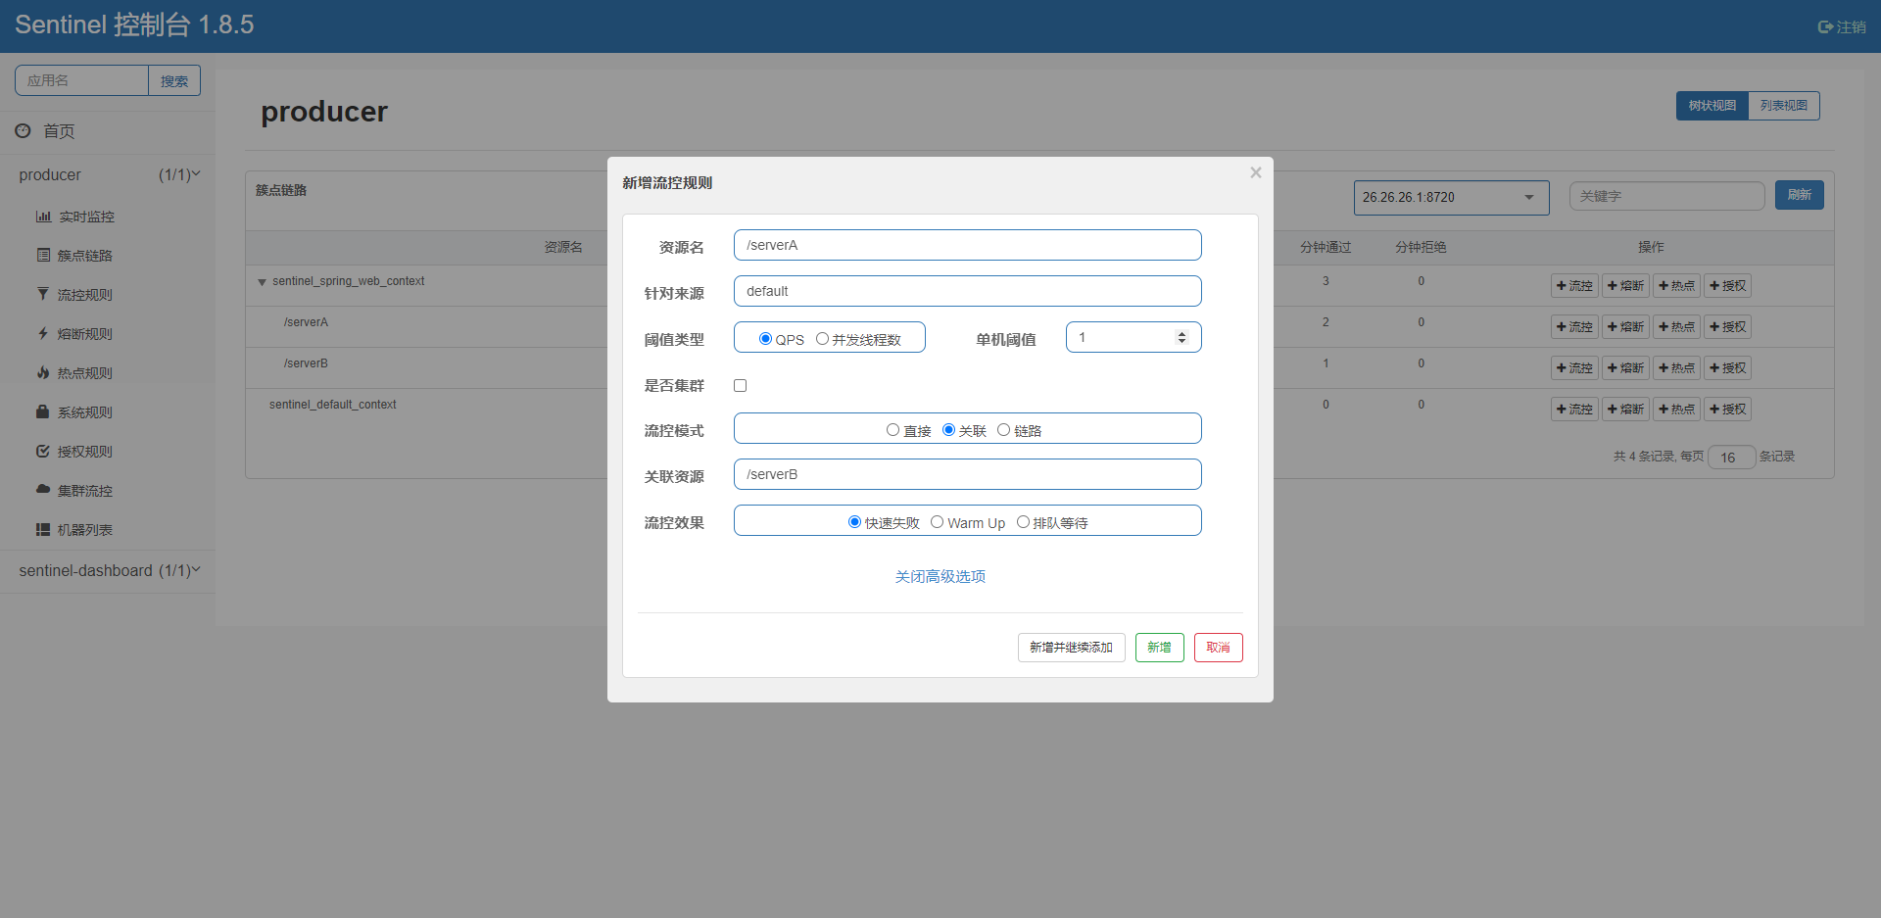The image size is (1881, 918).
Task: Click the red 取消 button
Action: (1218, 648)
